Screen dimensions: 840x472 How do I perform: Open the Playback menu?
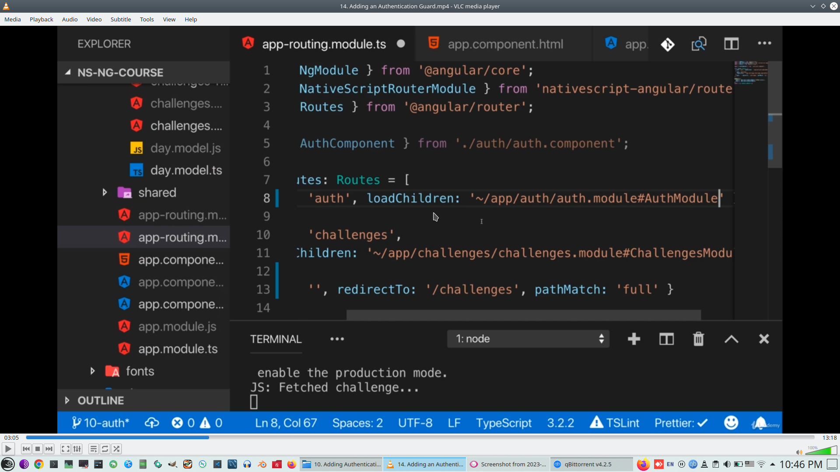click(41, 19)
